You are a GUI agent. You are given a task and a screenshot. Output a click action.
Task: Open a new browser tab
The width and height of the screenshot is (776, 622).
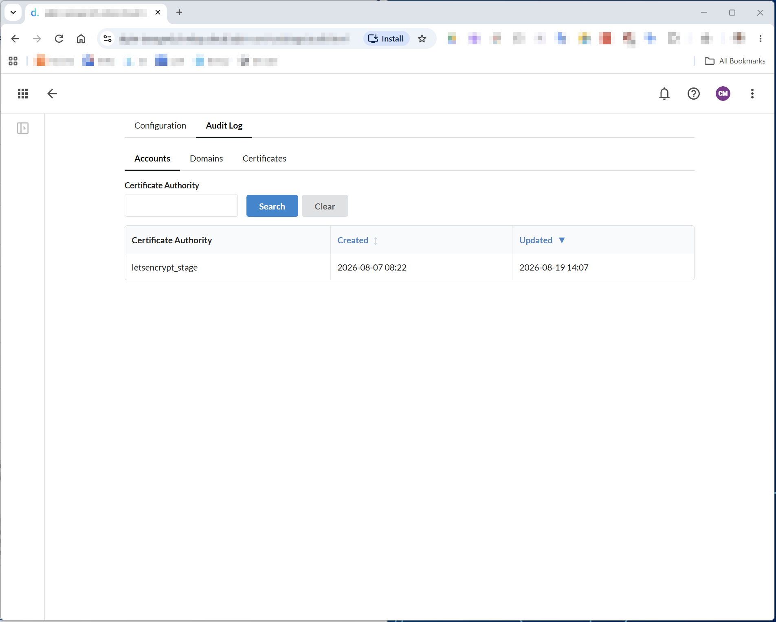tap(179, 12)
